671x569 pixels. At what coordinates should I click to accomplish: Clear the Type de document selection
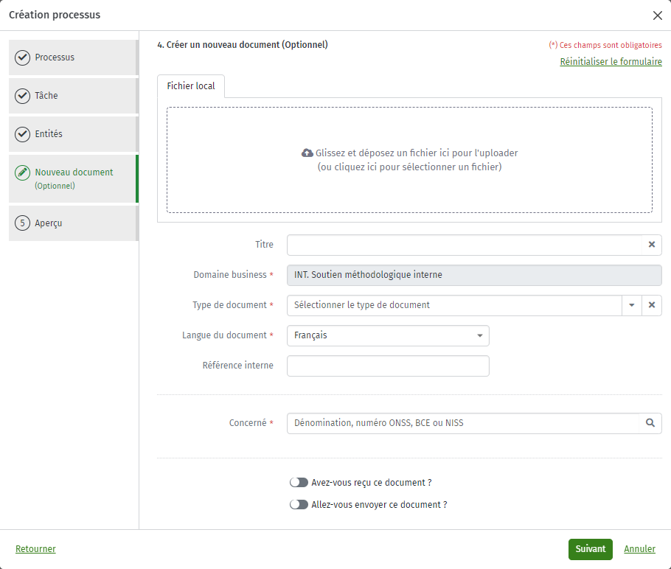652,305
